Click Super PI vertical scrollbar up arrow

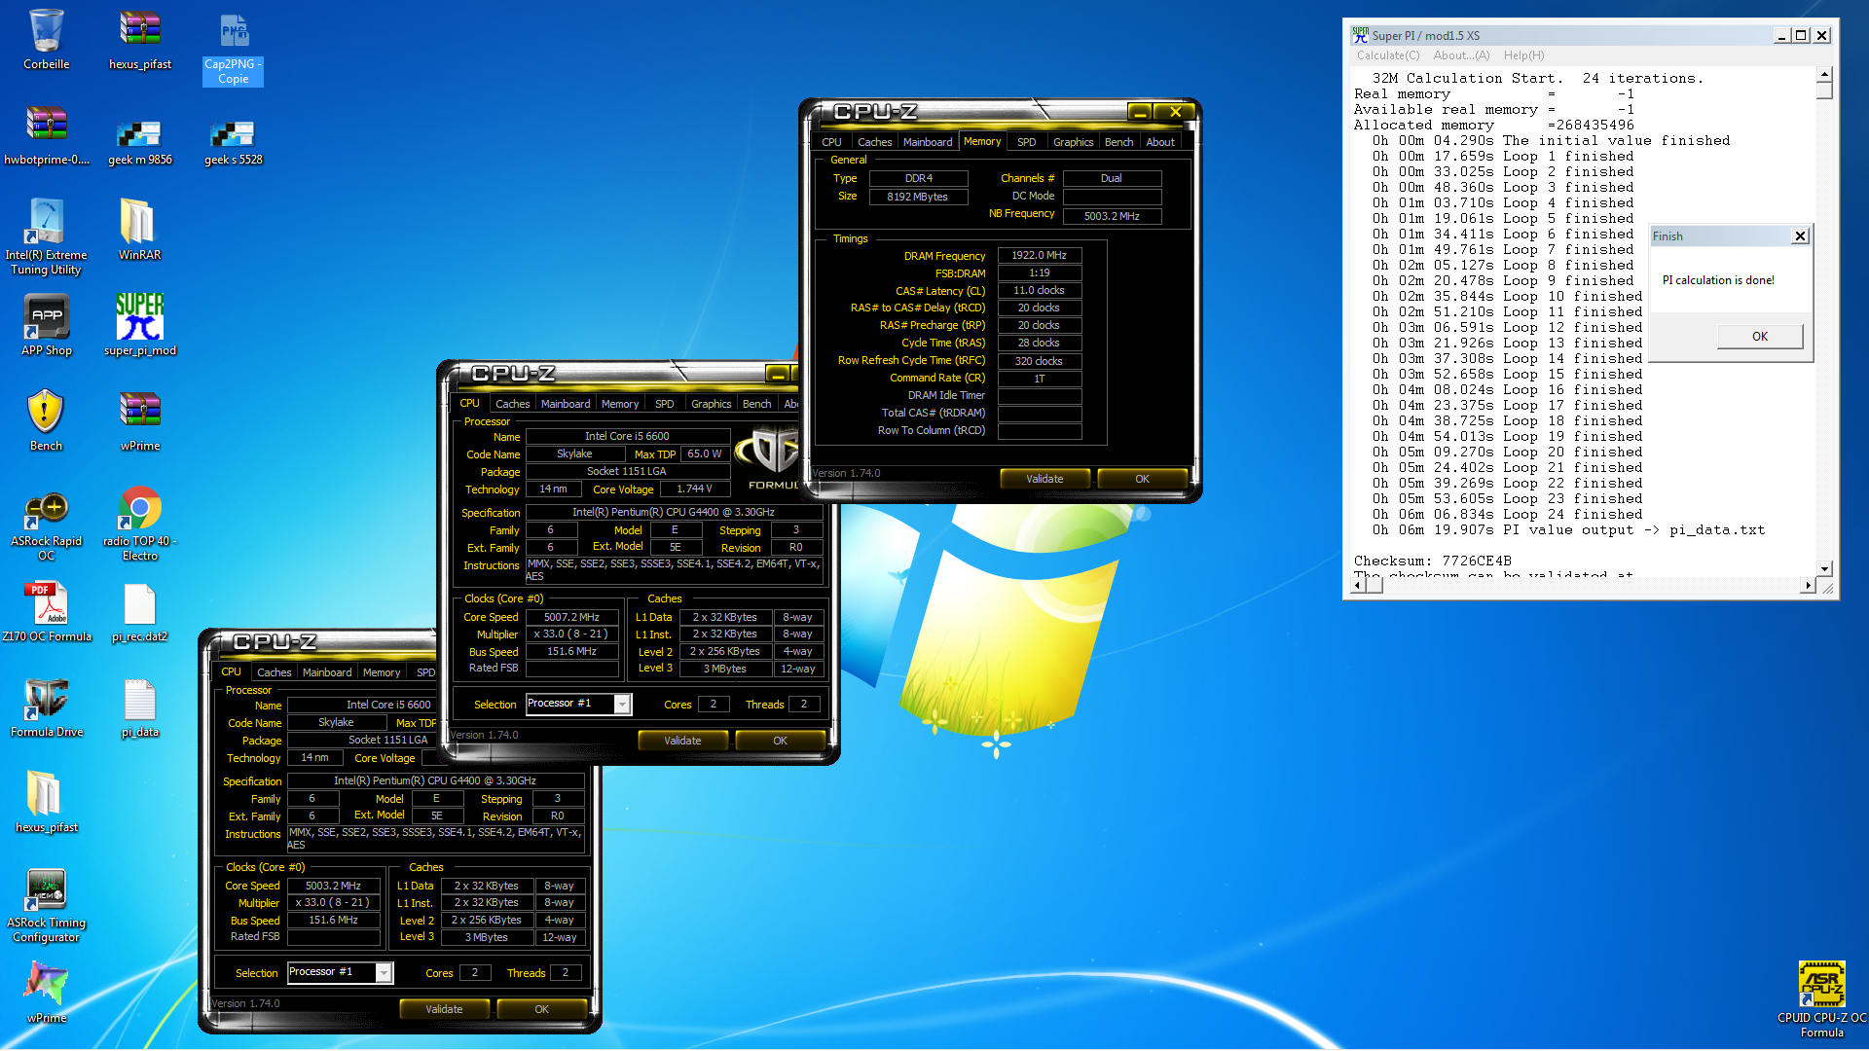pos(1825,75)
